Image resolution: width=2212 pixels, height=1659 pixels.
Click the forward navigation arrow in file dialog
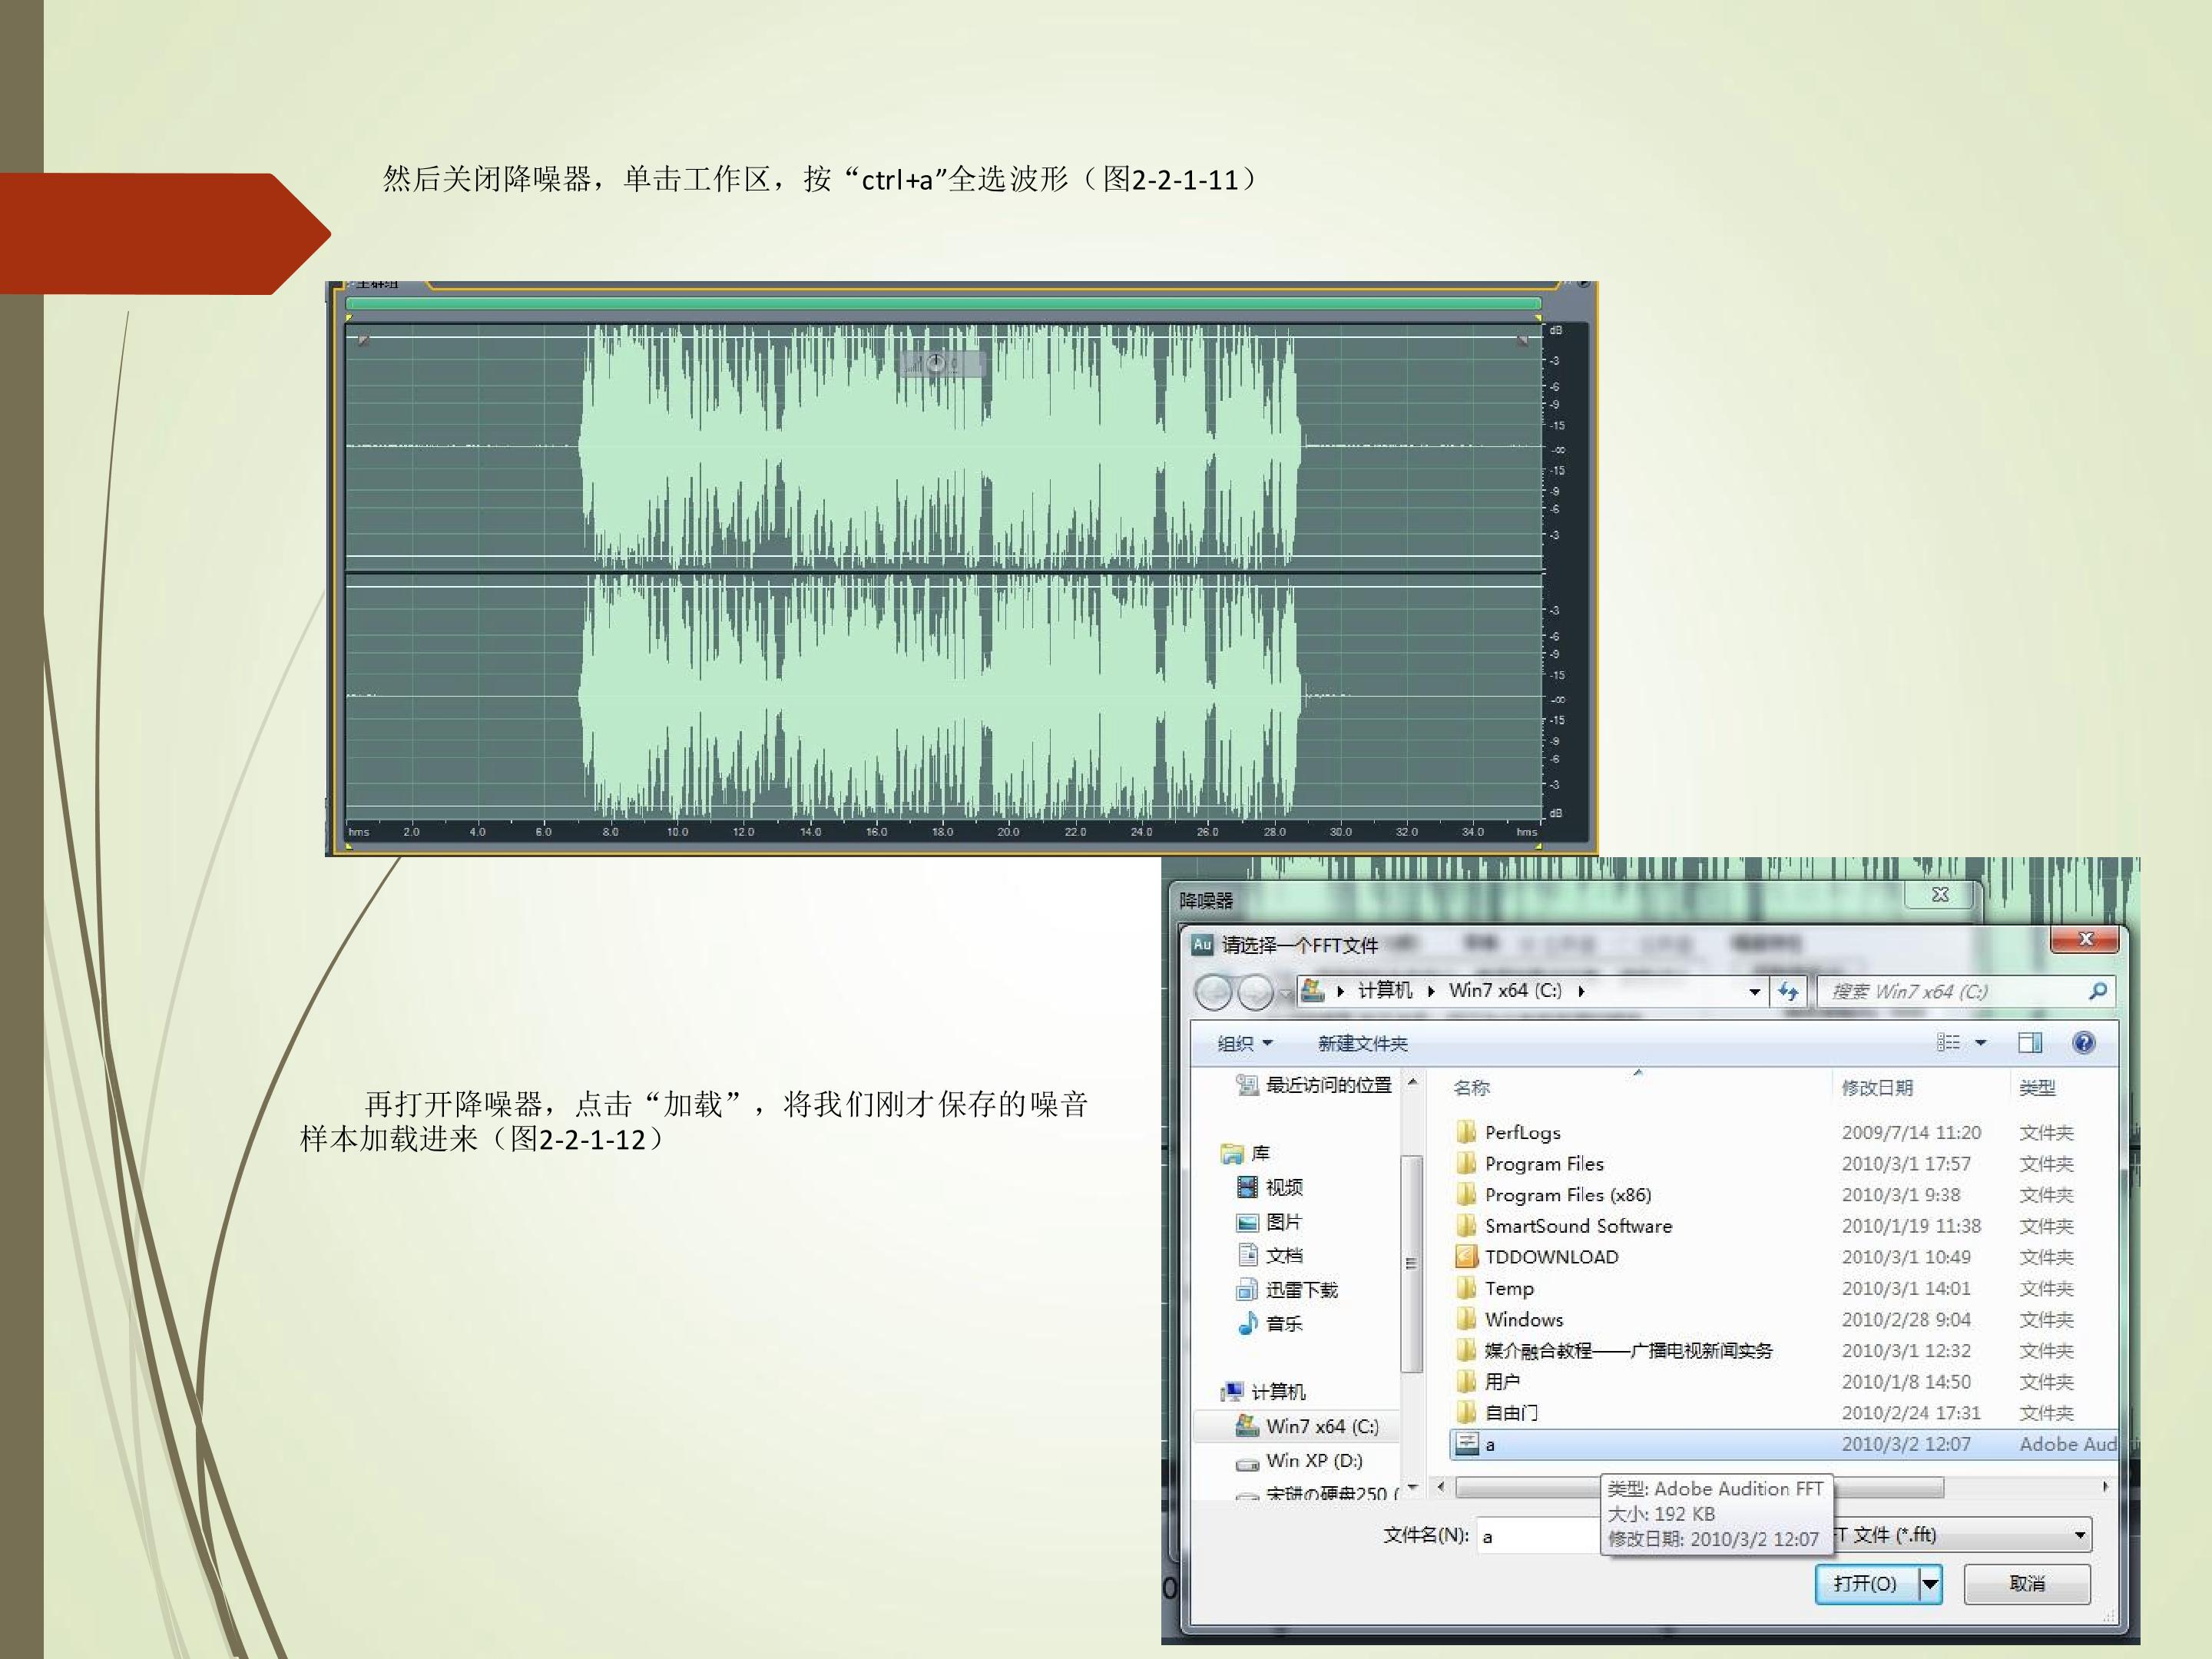(x=1255, y=992)
